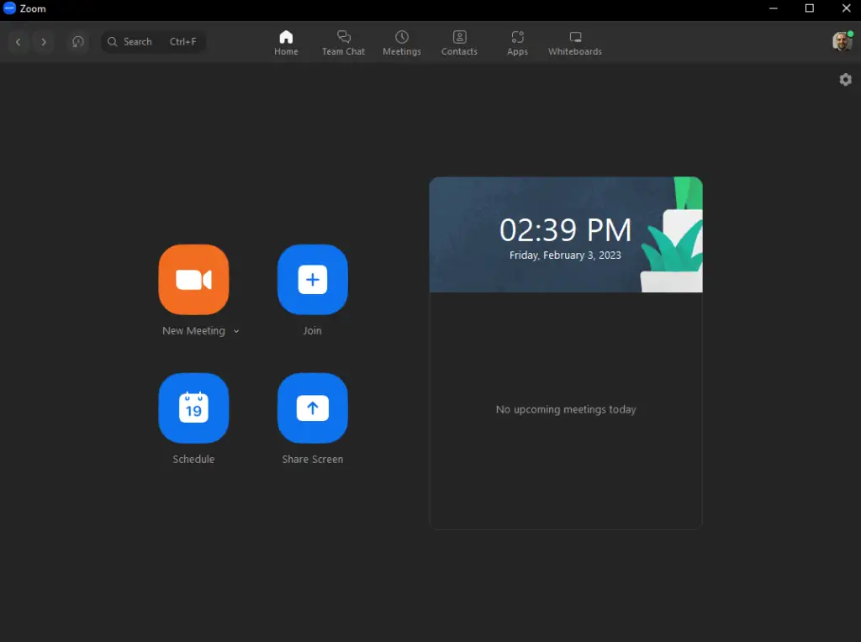Viewport: 861px width, 642px height.
Task: Open the Team Chat tab
Action: click(343, 43)
